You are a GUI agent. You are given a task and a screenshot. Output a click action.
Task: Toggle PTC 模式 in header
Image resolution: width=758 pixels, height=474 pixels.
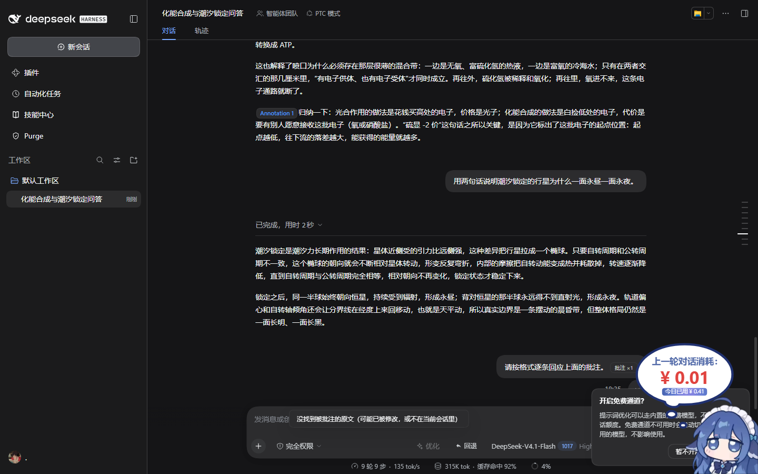323,14
